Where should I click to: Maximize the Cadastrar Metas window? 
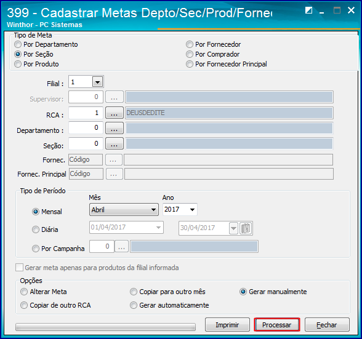pyautogui.click(x=337, y=10)
